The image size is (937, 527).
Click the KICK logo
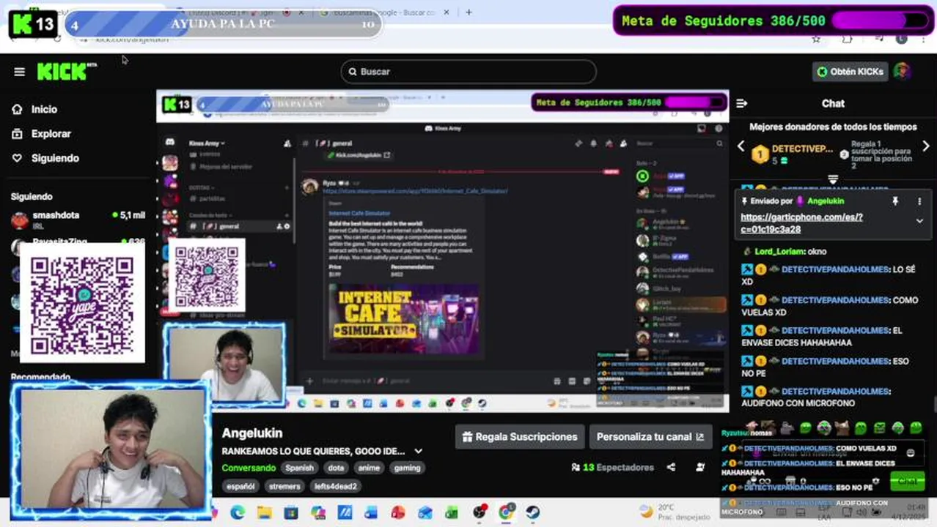click(x=66, y=71)
